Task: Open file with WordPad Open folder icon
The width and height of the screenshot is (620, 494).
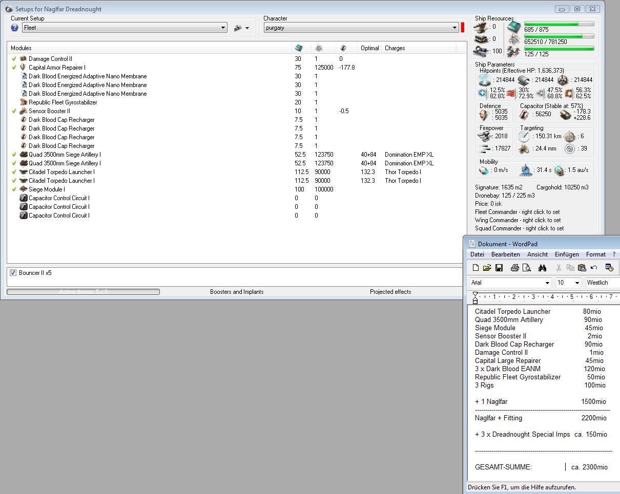Action: coord(487,268)
